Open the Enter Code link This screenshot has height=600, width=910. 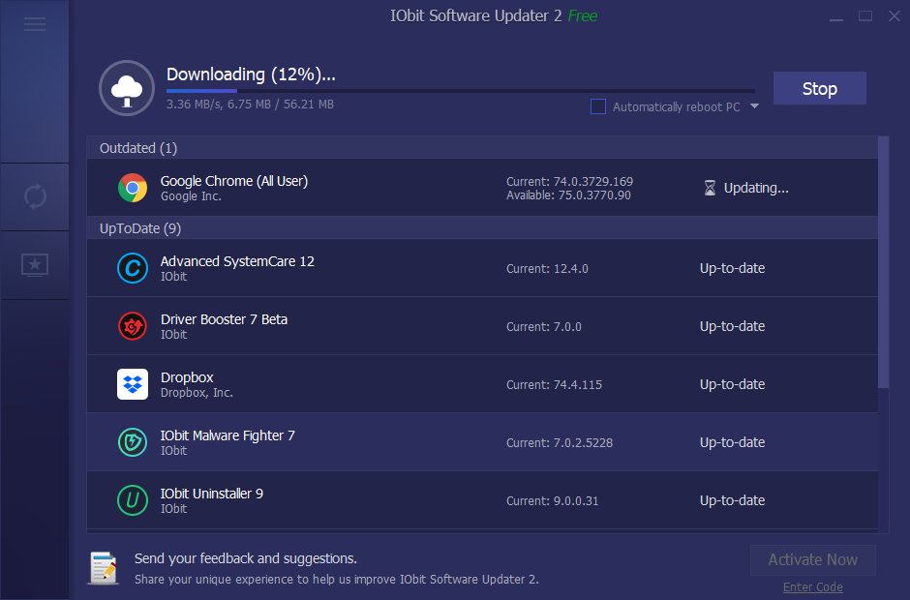click(x=812, y=587)
